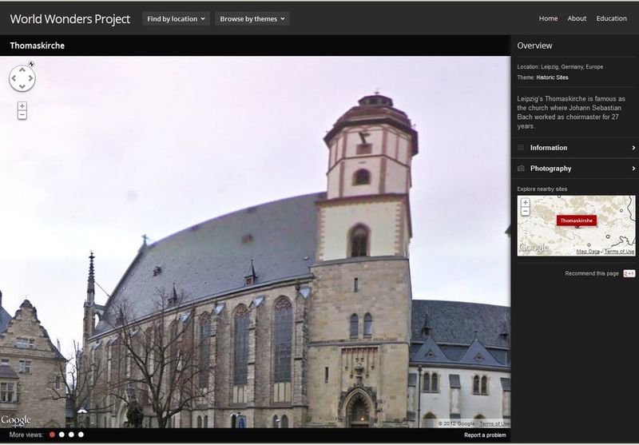
Task: Click the Explore nearby sites map
Action: (576, 226)
